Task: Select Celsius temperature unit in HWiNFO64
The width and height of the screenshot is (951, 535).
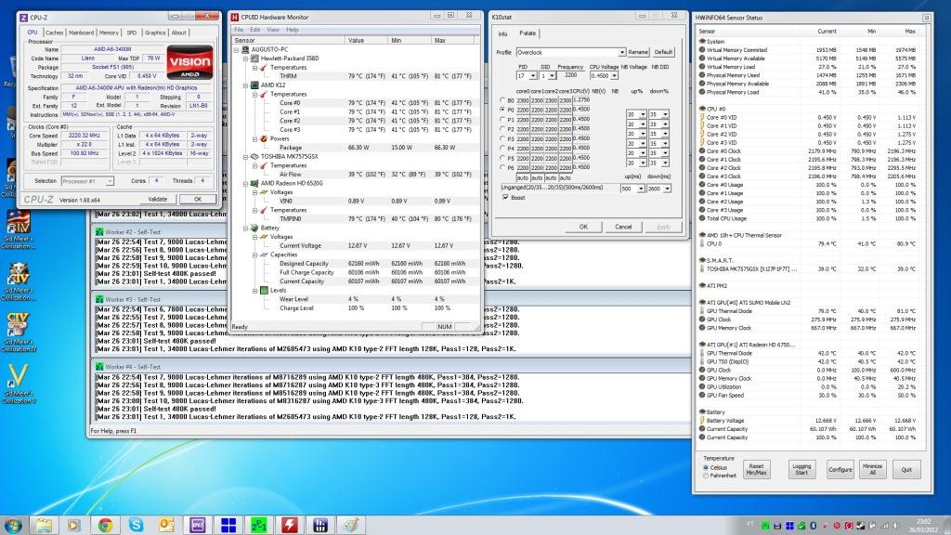Action: pos(706,468)
